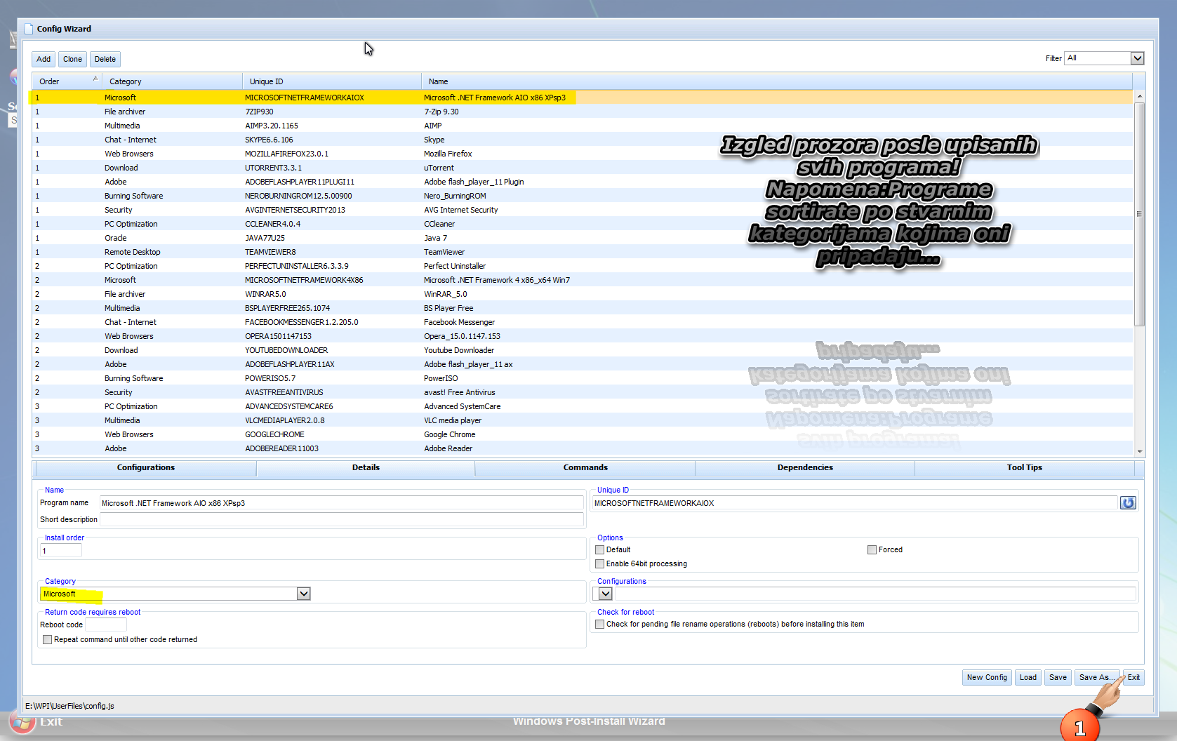Check Enable 64bit processing

click(x=600, y=564)
